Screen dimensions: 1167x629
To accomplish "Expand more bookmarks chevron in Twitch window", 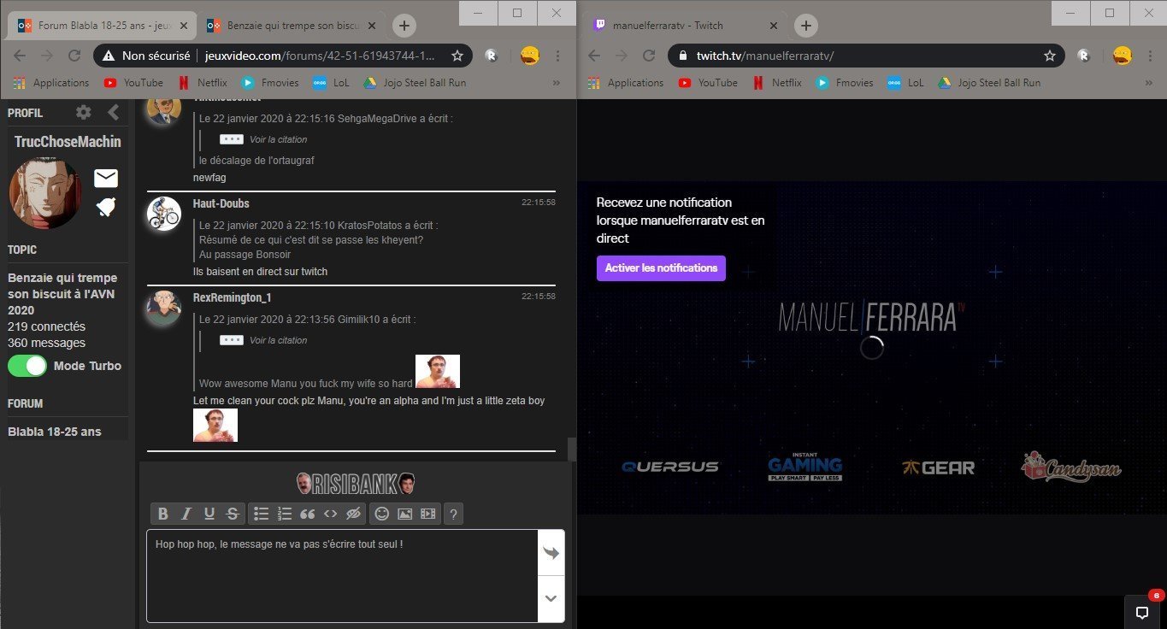I will 1150,83.
